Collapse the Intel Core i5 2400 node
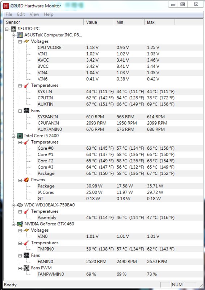This screenshot has height=290, width=205. (13, 136)
